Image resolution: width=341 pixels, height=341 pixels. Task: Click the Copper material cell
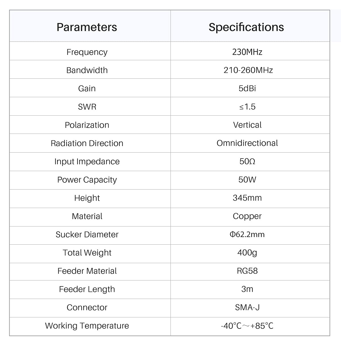[247, 216]
